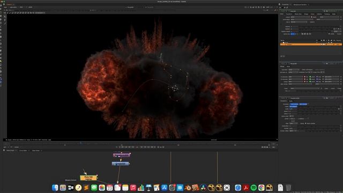Click the roto transform jack crosshair in viewer
The width and height of the screenshot is (343, 193).
(x=175, y=88)
